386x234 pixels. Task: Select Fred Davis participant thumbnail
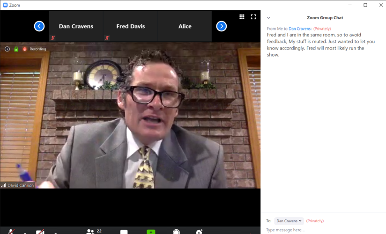[130, 27]
